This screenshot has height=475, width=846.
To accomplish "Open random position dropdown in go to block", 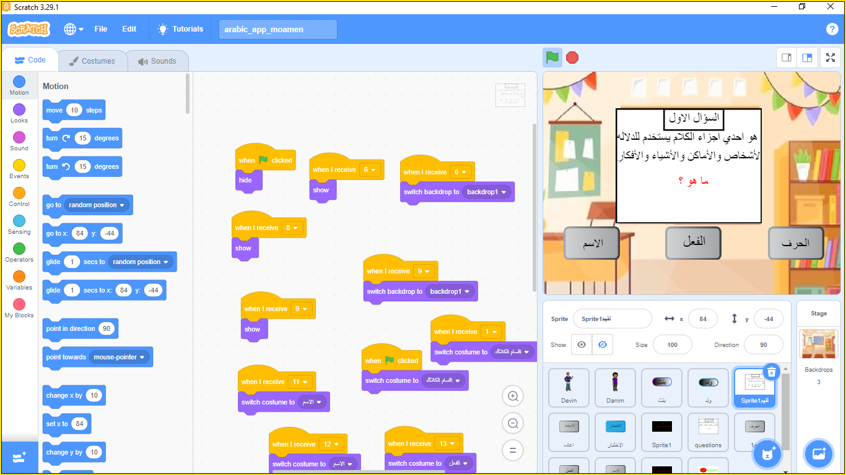I will pos(97,205).
